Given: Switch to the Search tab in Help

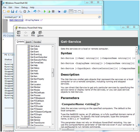Looking at the screenshot, I should pos(29,42).
